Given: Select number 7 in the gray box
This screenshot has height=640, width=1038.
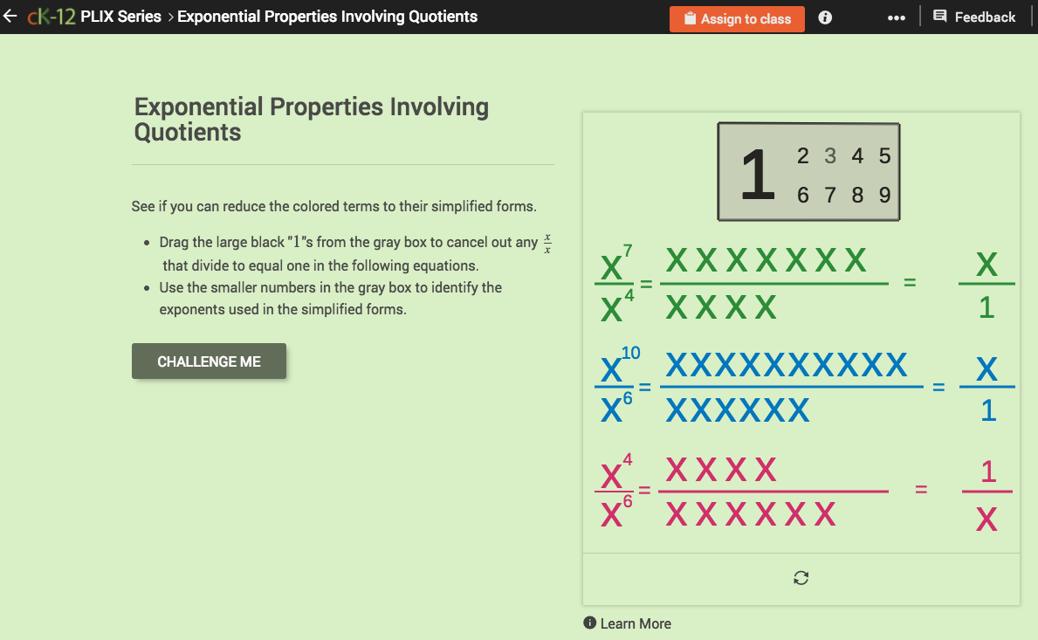Looking at the screenshot, I should point(829,196).
